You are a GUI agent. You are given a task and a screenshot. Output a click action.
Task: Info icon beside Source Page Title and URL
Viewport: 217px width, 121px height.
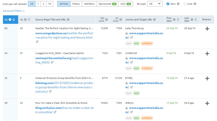tap(68, 20)
